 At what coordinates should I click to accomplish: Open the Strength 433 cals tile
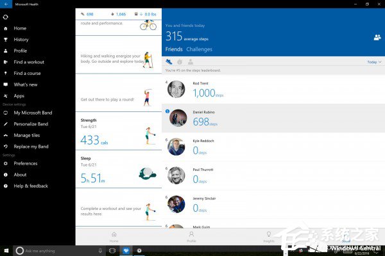click(x=119, y=131)
